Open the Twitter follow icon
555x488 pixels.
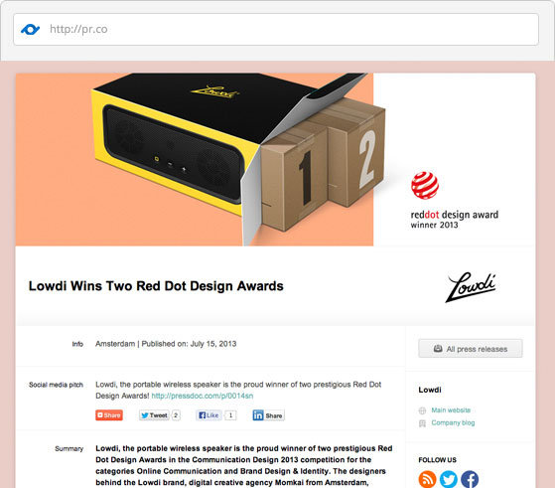tap(449, 479)
